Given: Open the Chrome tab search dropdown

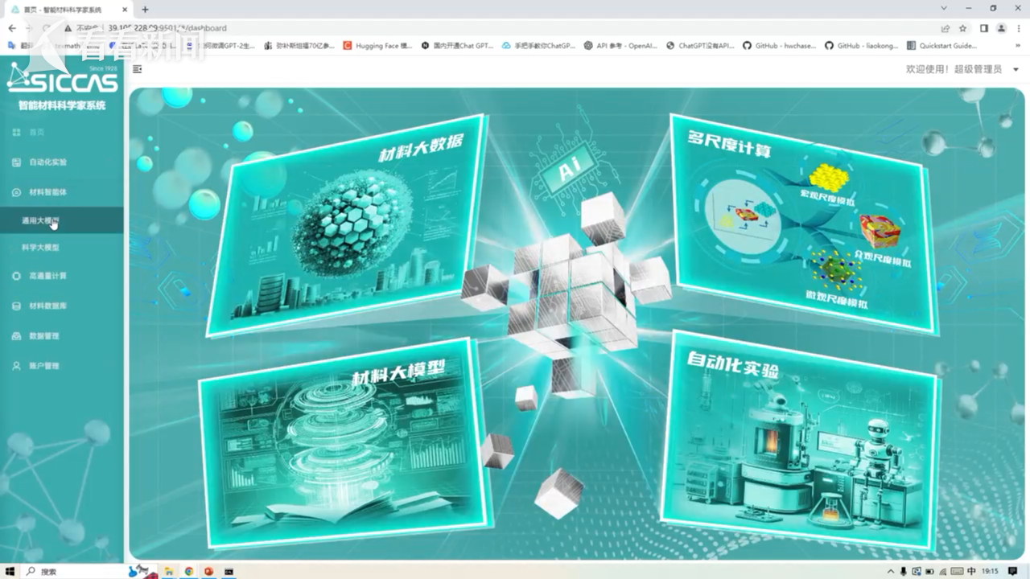Looking at the screenshot, I should point(945,8).
